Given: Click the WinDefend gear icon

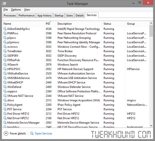Looking at the screenshot, I should coord(5,87).
